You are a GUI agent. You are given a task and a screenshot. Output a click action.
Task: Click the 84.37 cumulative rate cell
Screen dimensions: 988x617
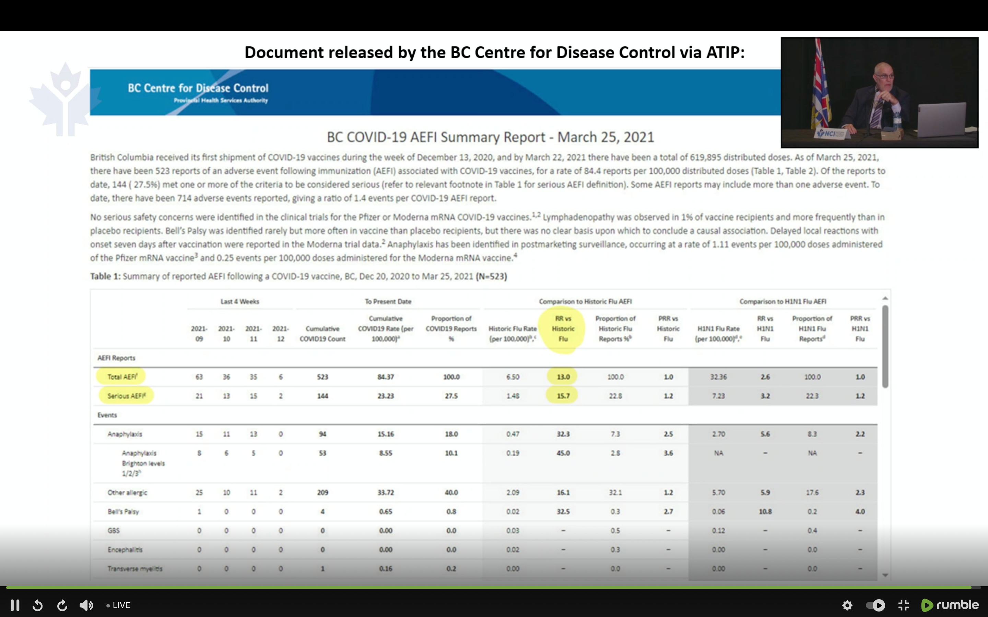pyautogui.click(x=385, y=377)
